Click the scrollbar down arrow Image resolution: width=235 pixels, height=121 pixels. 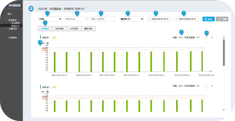(224, 110)
